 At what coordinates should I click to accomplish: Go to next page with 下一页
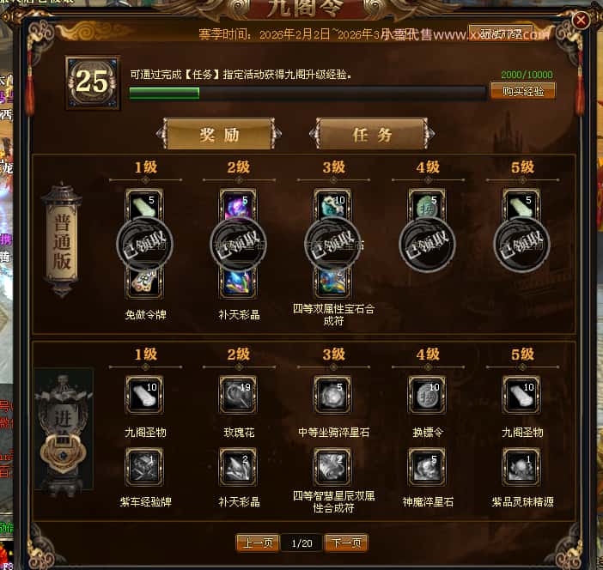click(x=346, y=543)
